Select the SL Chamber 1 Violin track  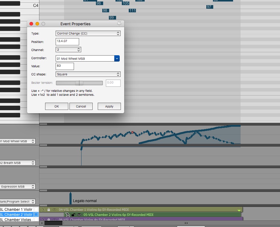[17, 209]
